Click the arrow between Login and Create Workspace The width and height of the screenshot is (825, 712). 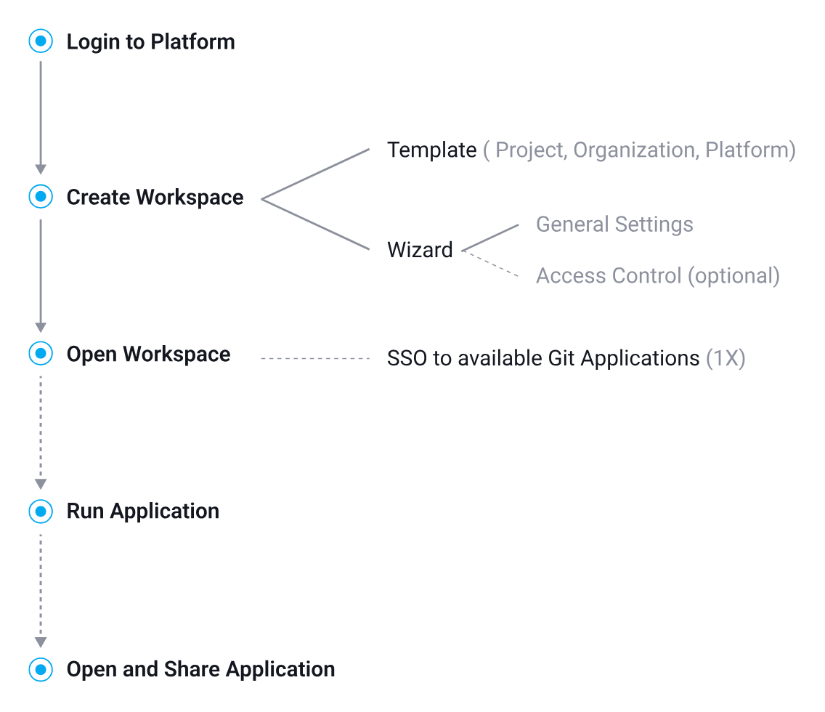coord(41,116)
